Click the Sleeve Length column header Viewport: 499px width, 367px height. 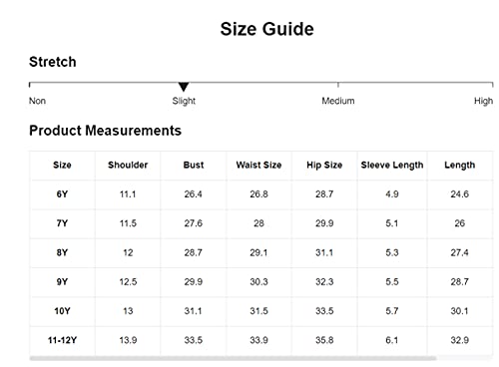coord(392,165)
